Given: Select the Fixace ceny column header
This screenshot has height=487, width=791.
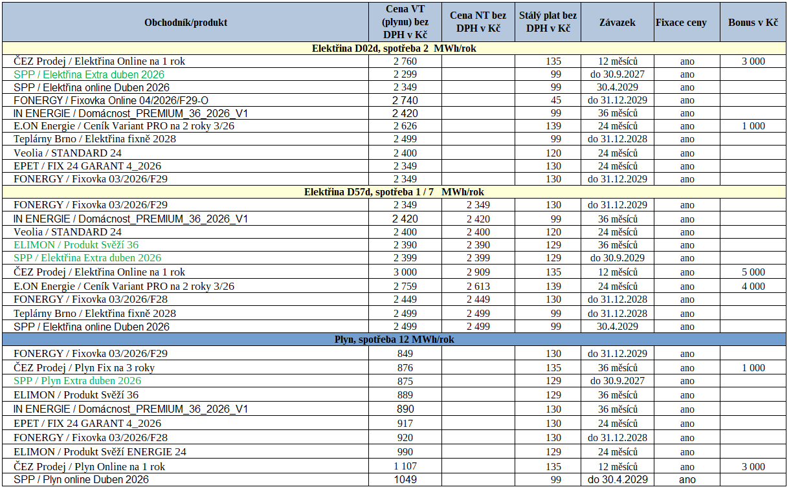Looking at the screenshot, I should (x=680, y=22).
